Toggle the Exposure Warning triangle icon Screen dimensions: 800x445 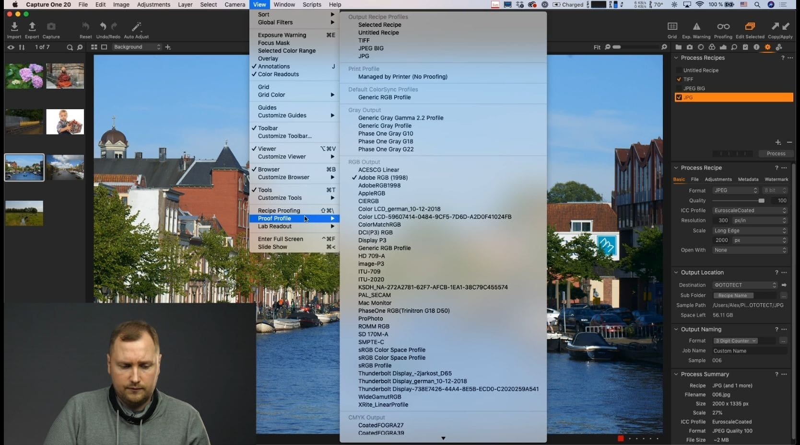696,26
